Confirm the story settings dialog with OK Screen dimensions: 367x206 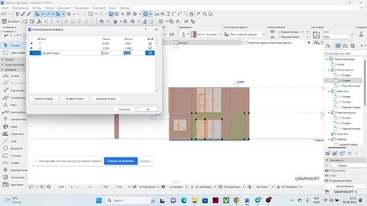pyautogui.click(x=148, y=109)
